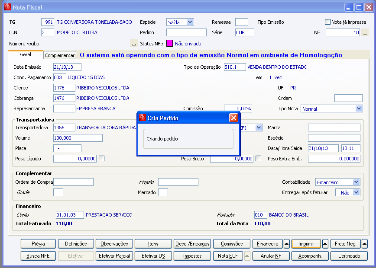Click the Volume field 100,000

(x=78, y=138)
